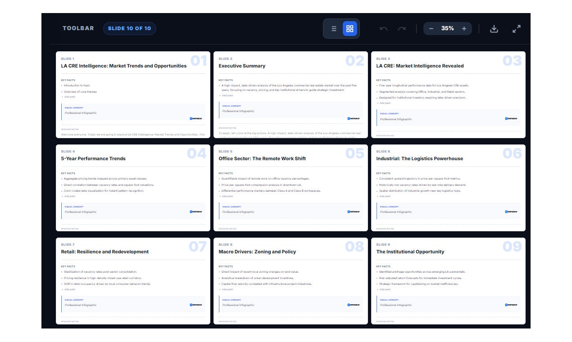Viewport: 572px width, 342px height.
Task: Click 'Identified arbitrage opportunities' bullet
Action: (422, 272)
